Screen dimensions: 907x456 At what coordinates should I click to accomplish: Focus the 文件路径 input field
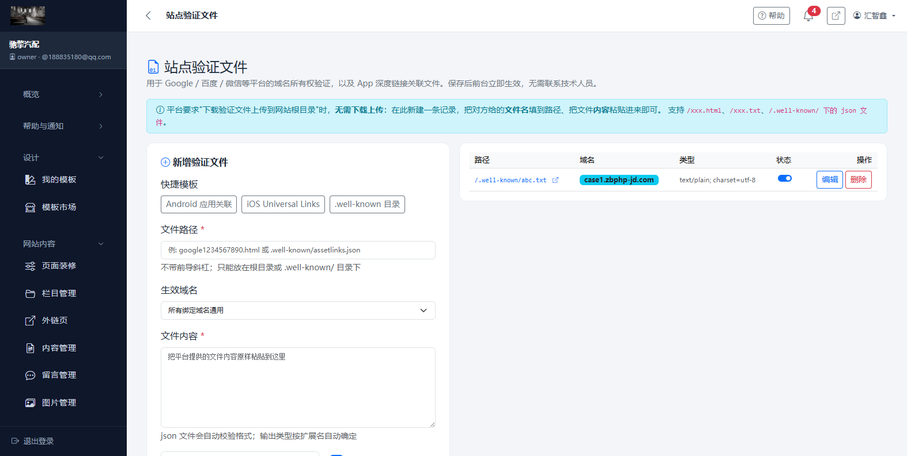298,250
